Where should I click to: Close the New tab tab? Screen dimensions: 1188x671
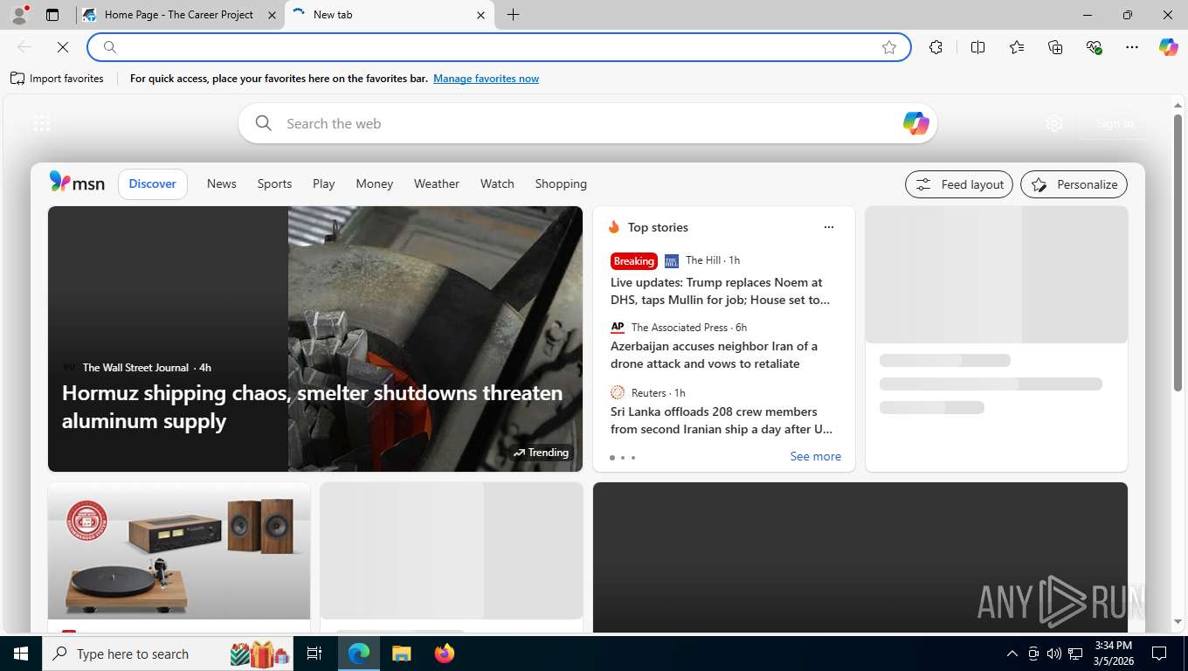click(481, 15)
